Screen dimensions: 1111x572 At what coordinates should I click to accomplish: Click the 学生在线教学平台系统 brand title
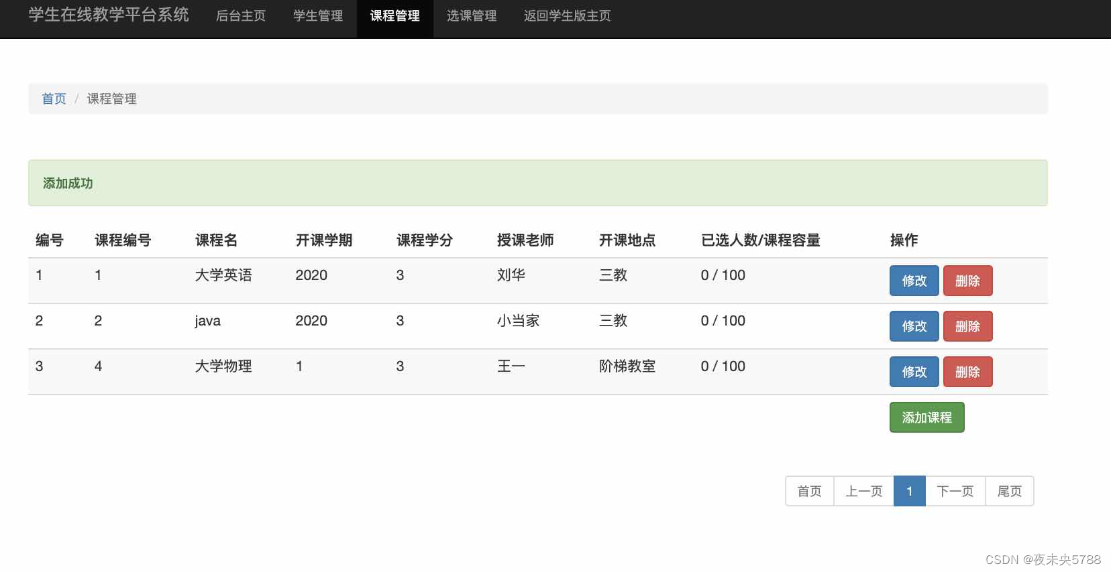pos(109,15)
